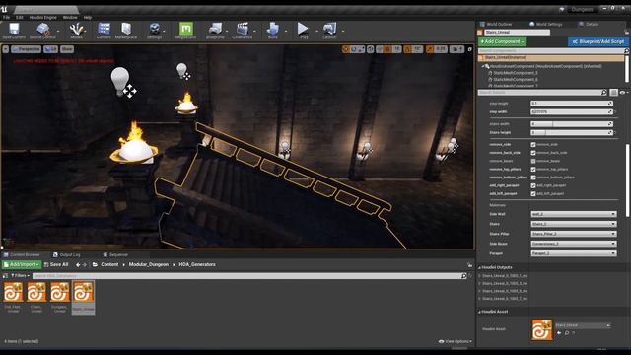Open the Megascans toolbar icon
This screenshot has width=631, height=355.
tap(185, 31)
